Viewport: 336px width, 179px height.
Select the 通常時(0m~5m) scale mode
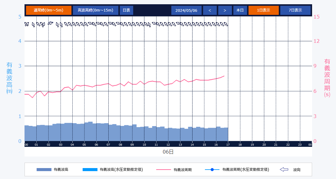point(49,10)
